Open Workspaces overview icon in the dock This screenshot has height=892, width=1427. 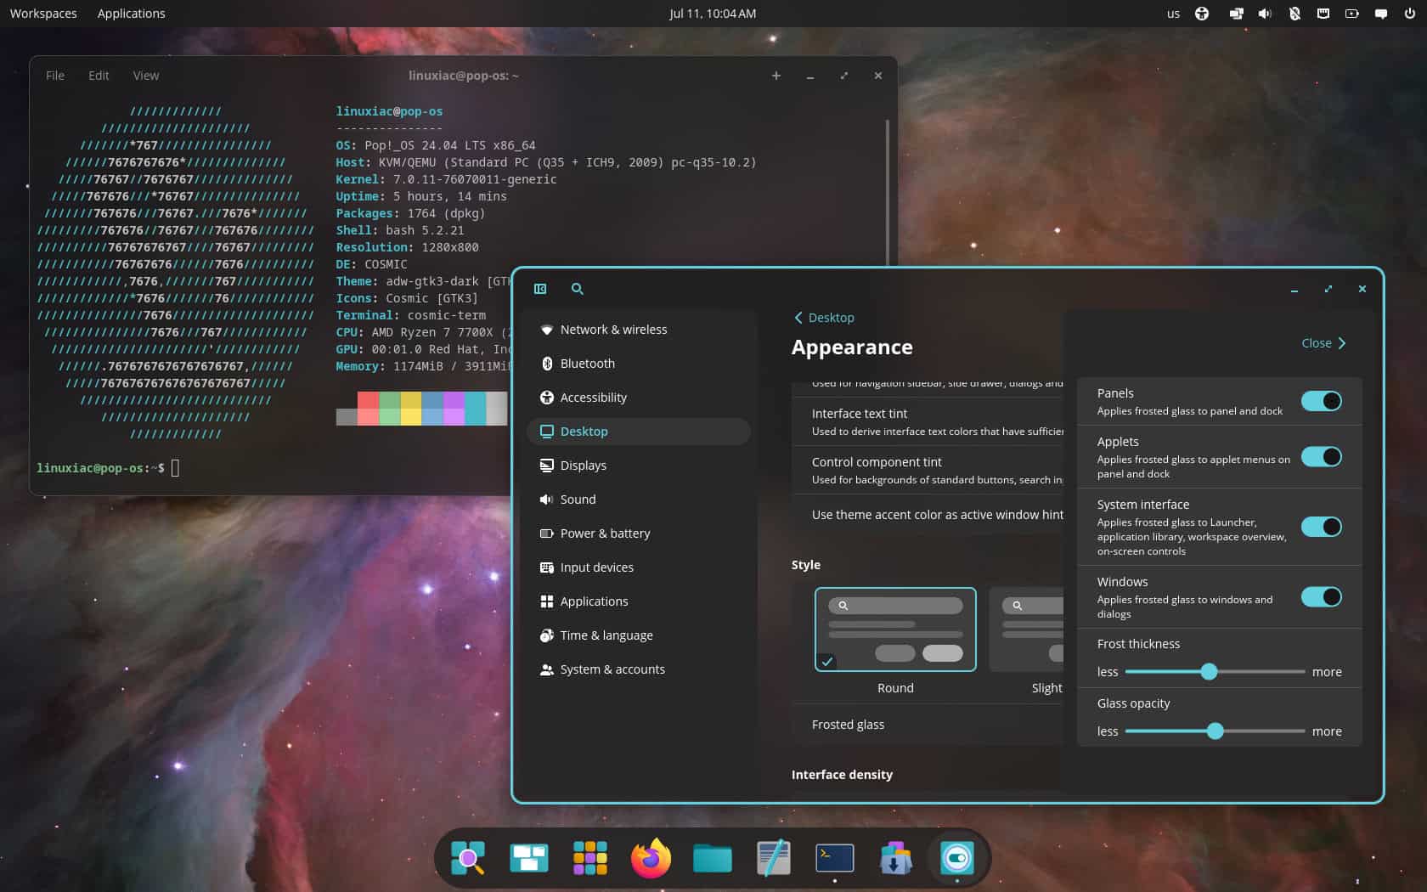coord(528,858)
